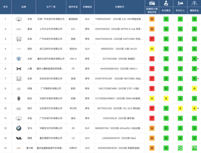
Task: Click the Seres logo beside 赛力斯
Action: pyautogui.click(x=19, y=148)
